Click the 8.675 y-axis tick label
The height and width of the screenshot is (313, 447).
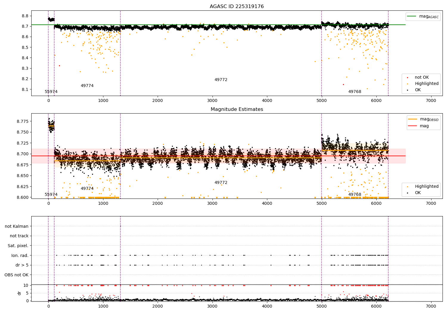pyautogui.click(x=23, y=165)
